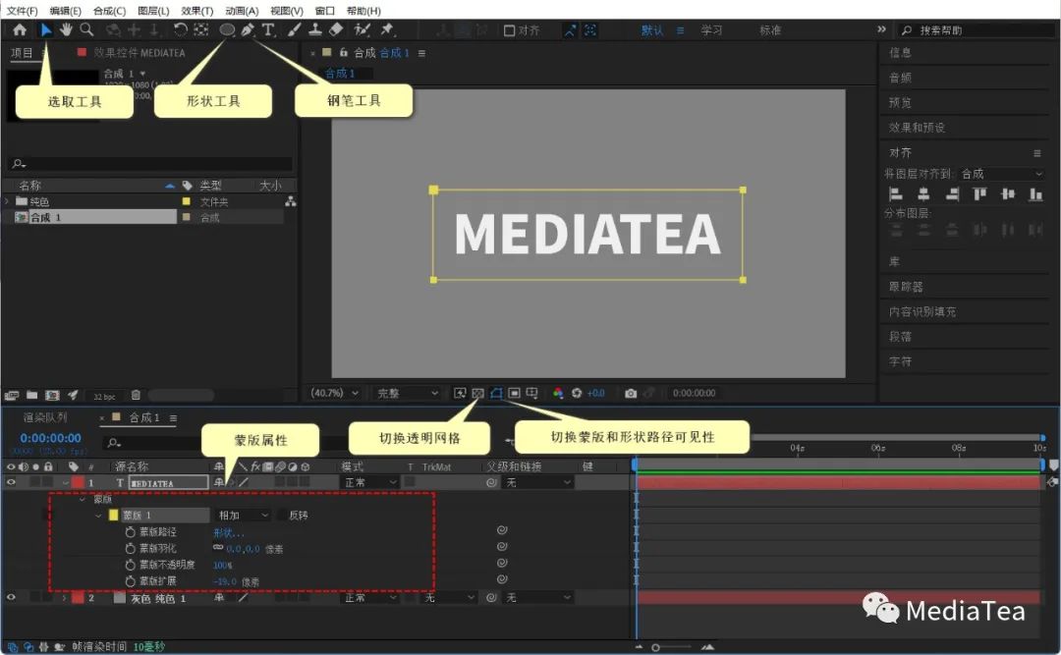
Task: Toggle visibility eye of 灰色 纯色 1 layer
Action: point(11,597)
